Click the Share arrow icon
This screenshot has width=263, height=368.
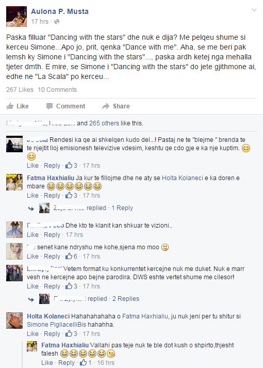pos(106,106)
